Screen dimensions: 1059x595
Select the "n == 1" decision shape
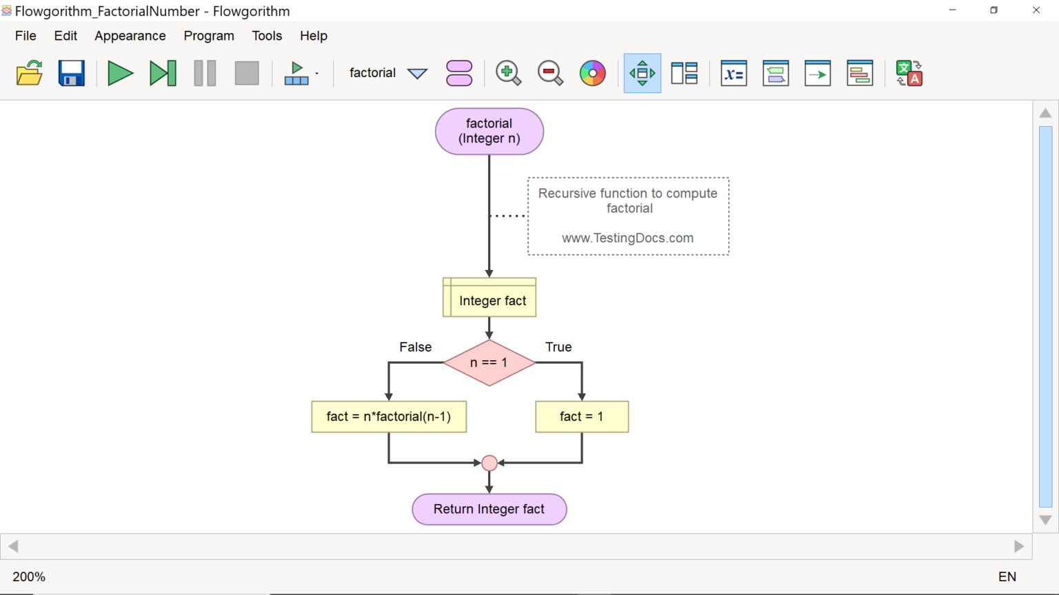click(489, 361)
